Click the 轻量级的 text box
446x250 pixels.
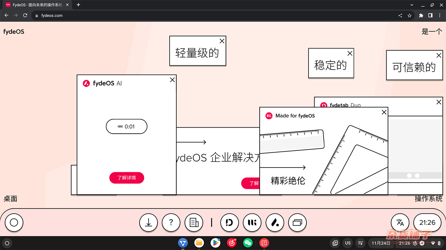(198, 51)
